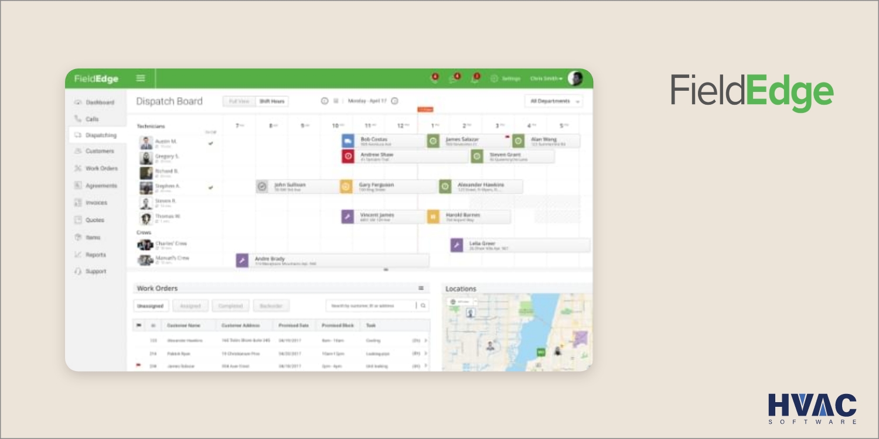Viewport: 879px width, 439px height.
Task: Open Work Orders panel menu icon
Action: [421, 288]
